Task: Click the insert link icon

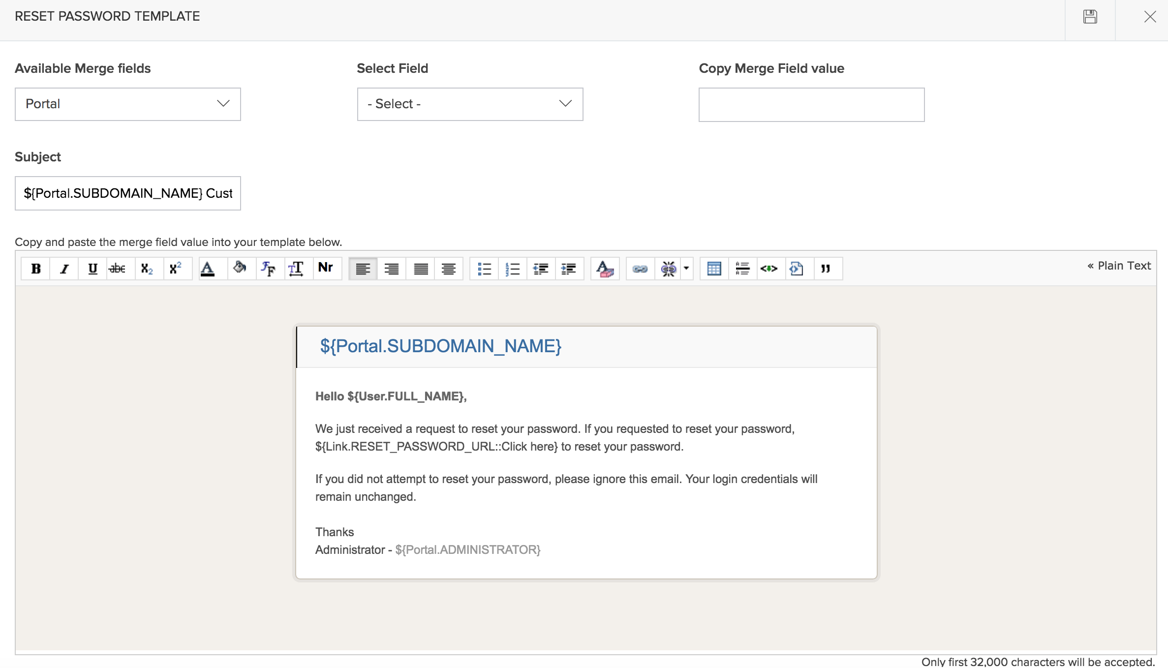Action: [x=640, y=269]
